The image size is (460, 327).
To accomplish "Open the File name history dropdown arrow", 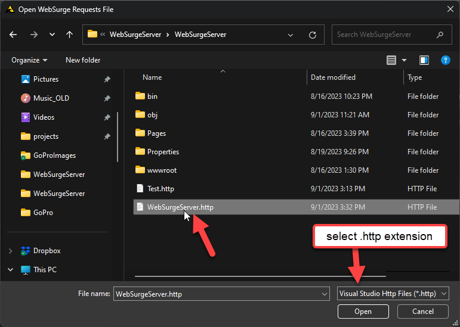I will 325,294.
